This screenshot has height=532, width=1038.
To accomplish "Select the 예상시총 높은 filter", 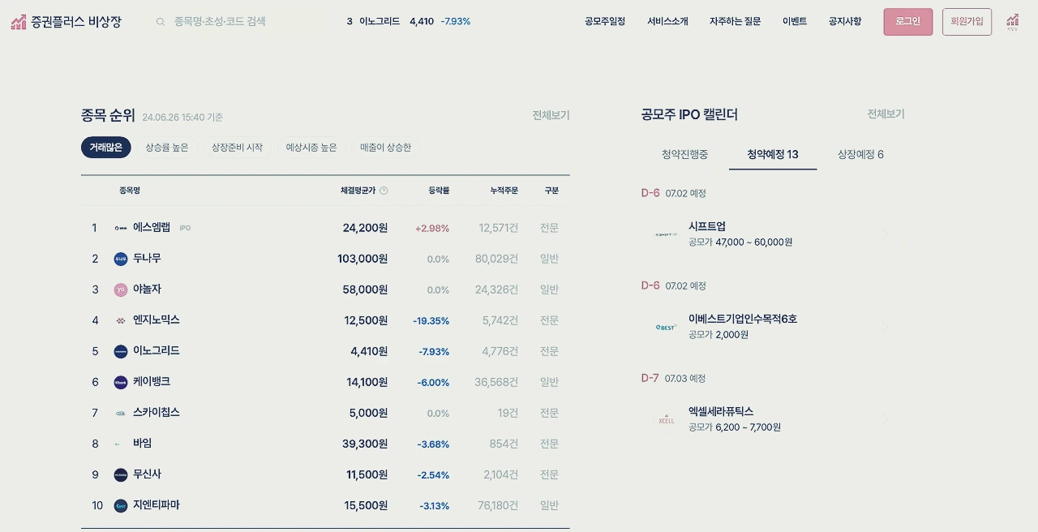I will [x=311, y=148].
